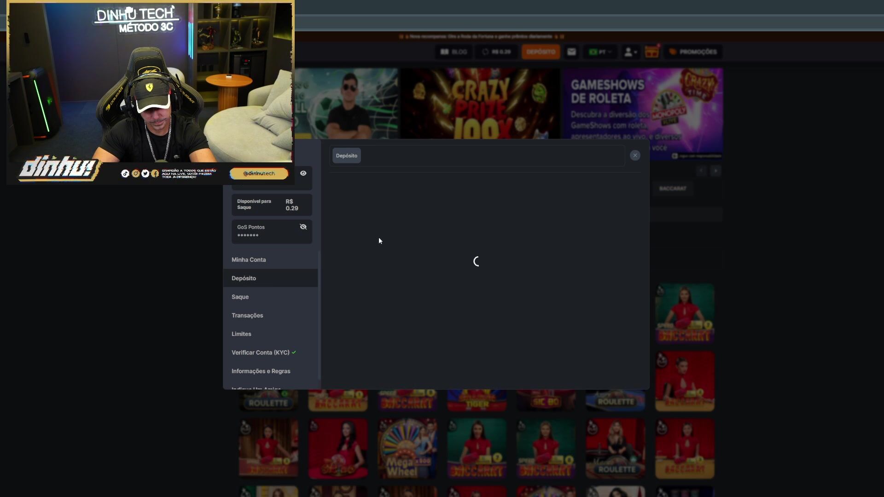The width and height of the screenshot is (884, 497).
Task: Open the treasure chest rewards icon
Action: 651,52
